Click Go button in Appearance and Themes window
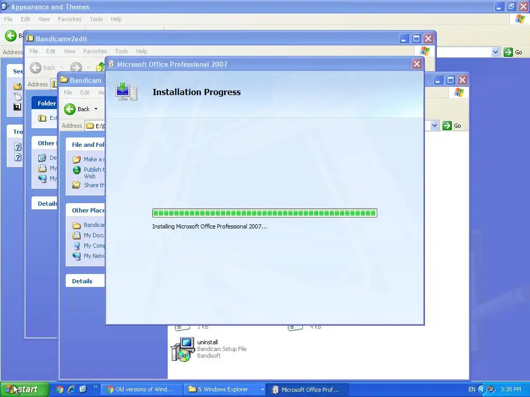The height and width of the screenshot is (397, 530). 513,52
